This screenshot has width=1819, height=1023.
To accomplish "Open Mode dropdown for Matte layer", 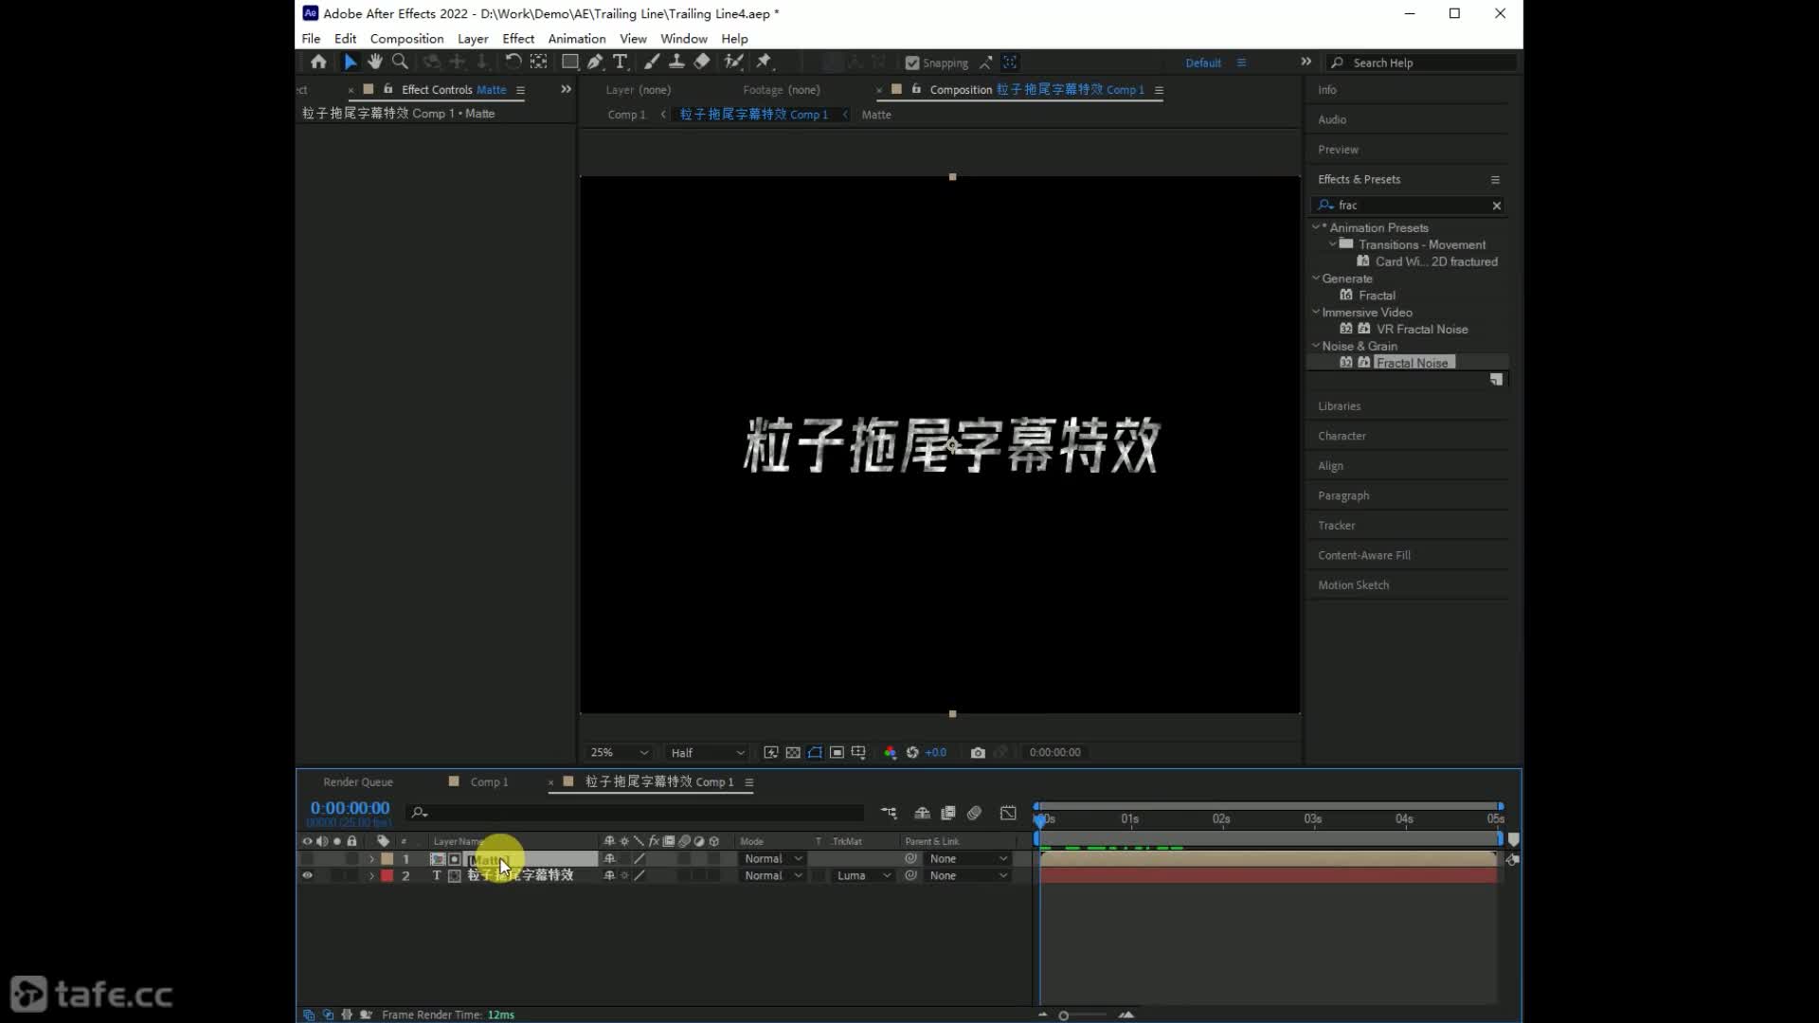I will click(772, 859).
